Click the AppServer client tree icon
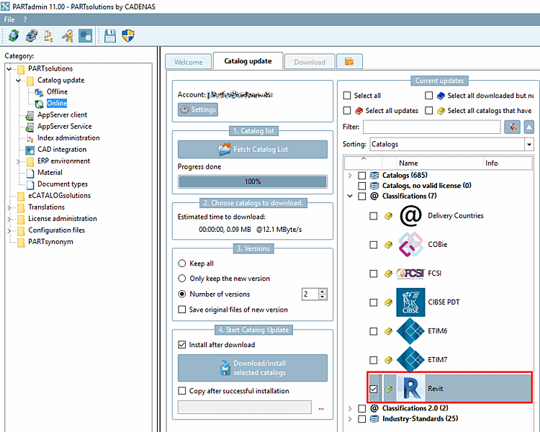The height and width of the screenshot is (432, 540). [x=30, y=115]
